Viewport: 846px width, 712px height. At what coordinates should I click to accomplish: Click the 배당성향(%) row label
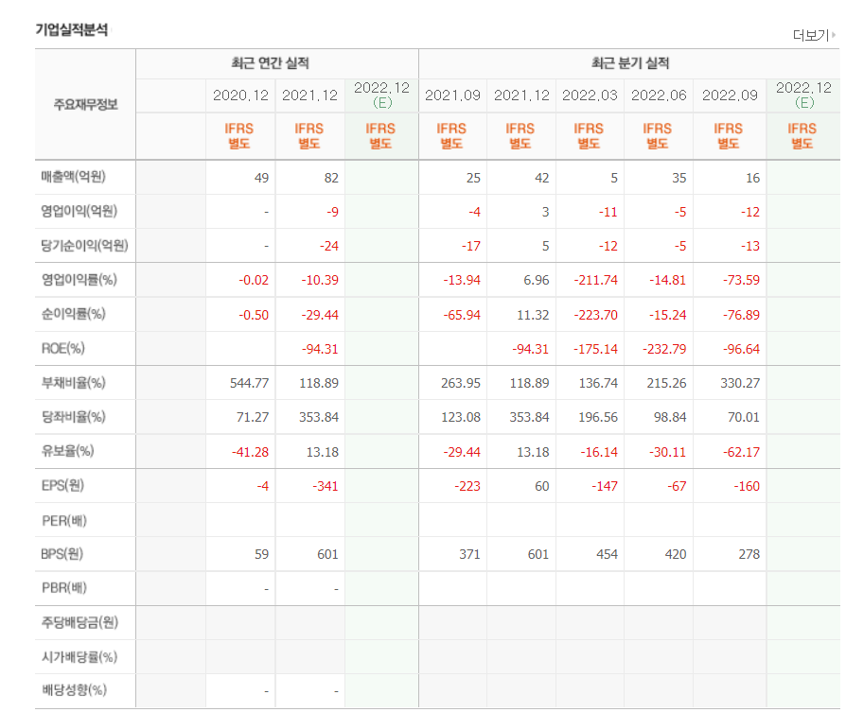(x=74, y=690)
